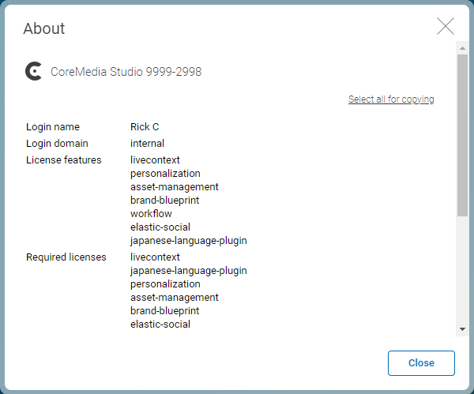The width and height of the screenshot is (474, 394).
Task: Select the internal login domain value
Action: coord(147,144)
